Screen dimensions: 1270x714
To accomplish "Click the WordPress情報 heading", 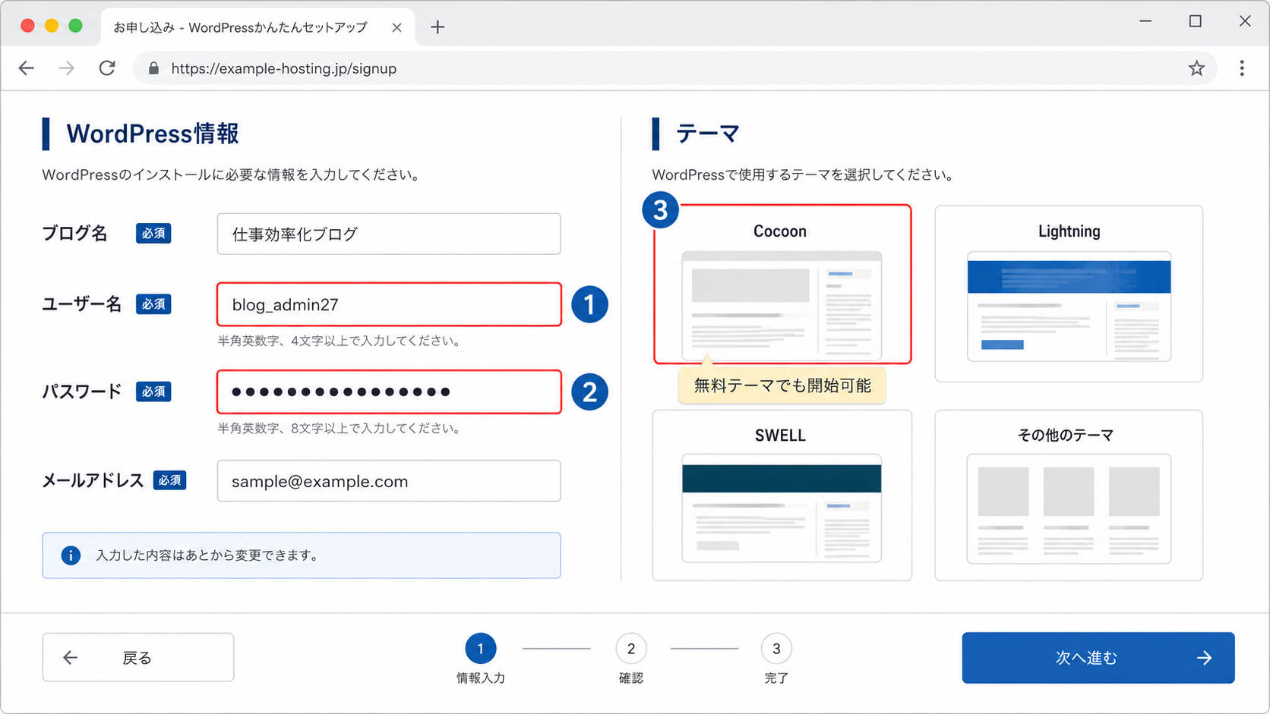I will pyautogui.click(x=153, y=134).
